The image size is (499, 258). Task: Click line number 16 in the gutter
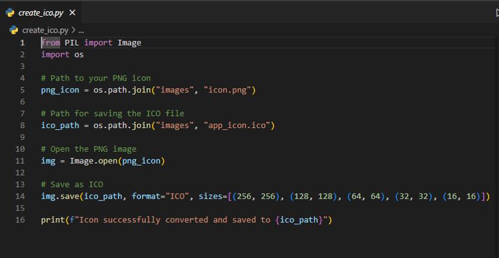[20, 220]
